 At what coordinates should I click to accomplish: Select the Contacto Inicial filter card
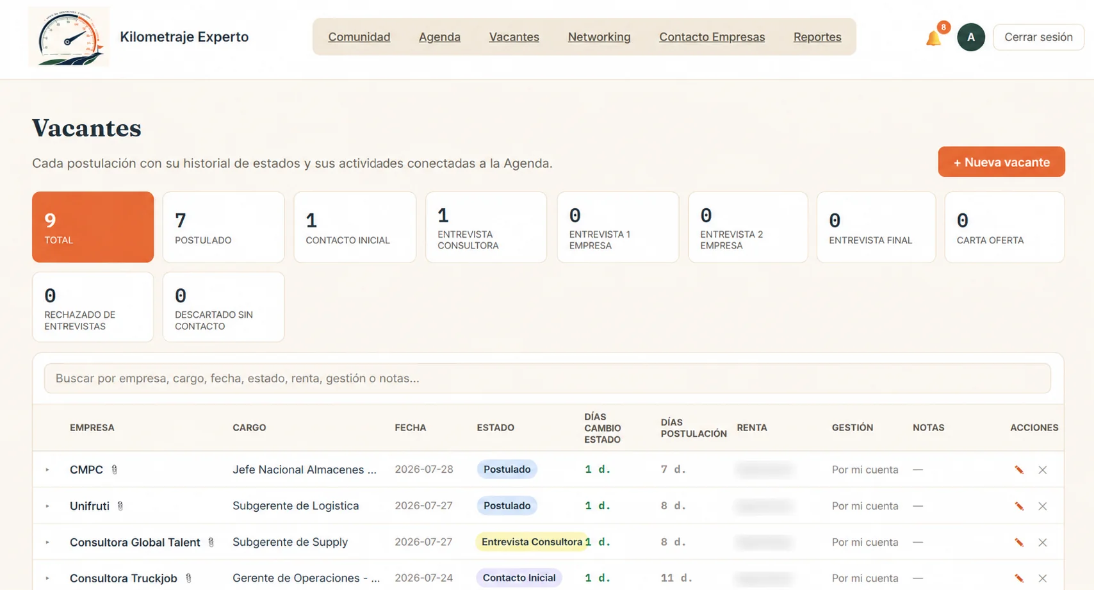pos(355,227)
